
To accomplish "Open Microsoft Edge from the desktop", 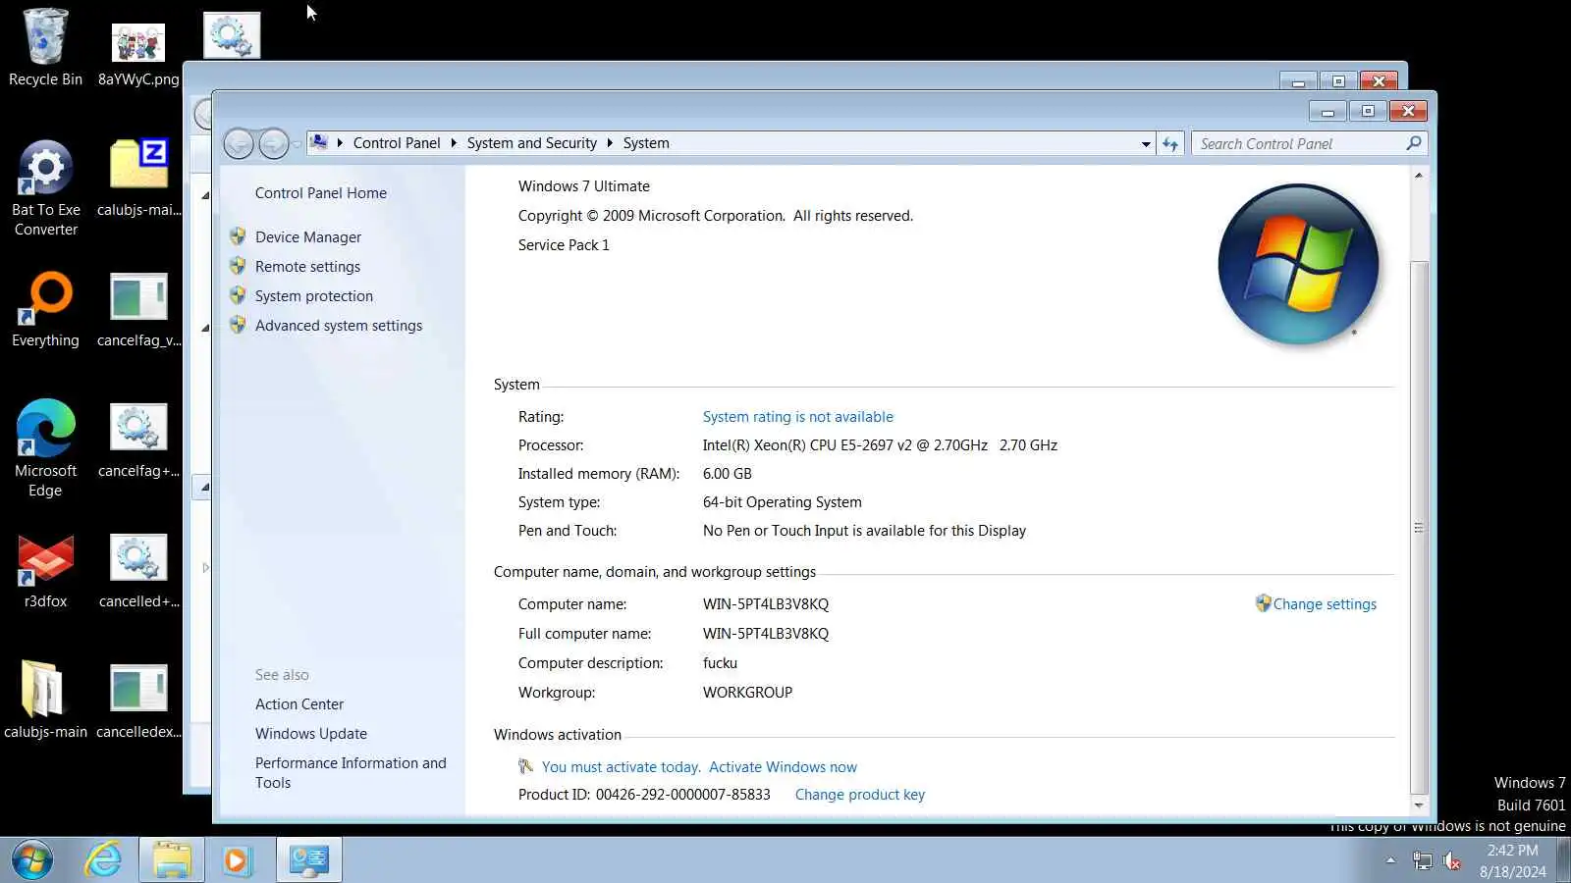I will (45, 448).
